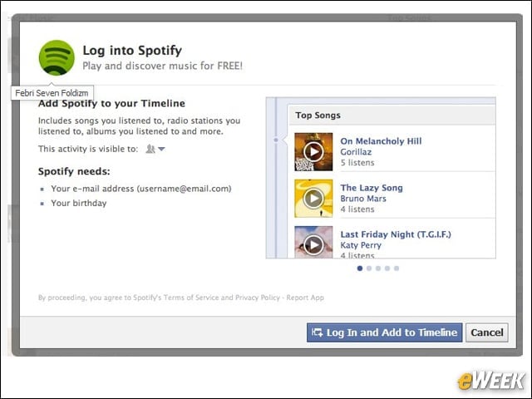Open the Bruno Mars artist link
Screen dimensions: 532x399
(x=363, y=199)
